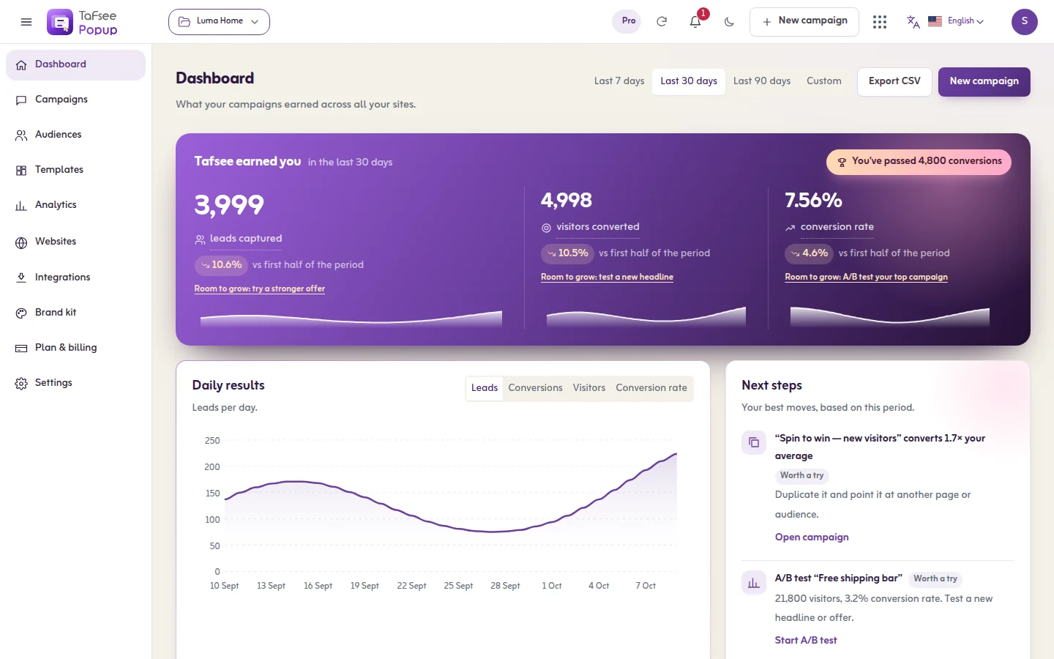Screen dimensions: 1054x659
Task: Switch the chart to the Conversion rate tab
Action: pyautogui.click(x=651, y=388)
